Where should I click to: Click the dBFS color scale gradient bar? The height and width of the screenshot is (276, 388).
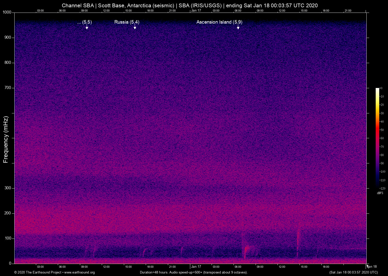tap(377, 138)
